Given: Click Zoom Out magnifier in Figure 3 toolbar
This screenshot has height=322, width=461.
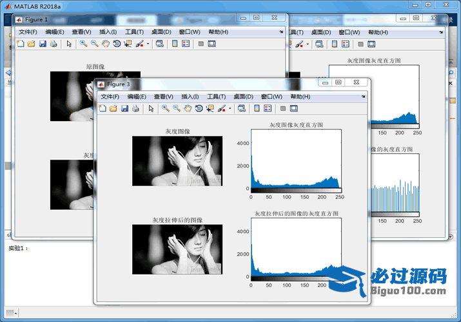Looking at the screenshot, I should [x=176, y=109].
